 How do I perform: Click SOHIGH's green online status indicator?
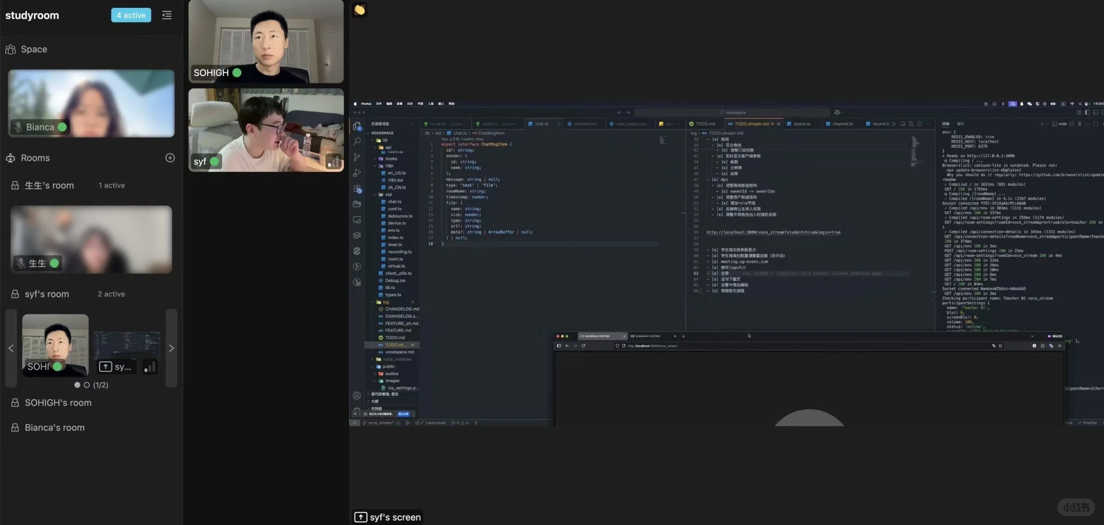coord(237,72)
